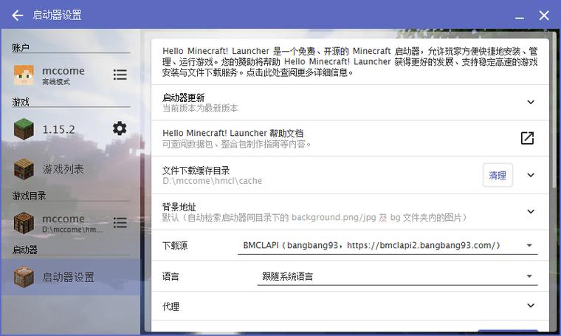This screenshot has width=561, height=336.
Task: Click the 1.15.2 grass block icon
Action: (24, 129)
